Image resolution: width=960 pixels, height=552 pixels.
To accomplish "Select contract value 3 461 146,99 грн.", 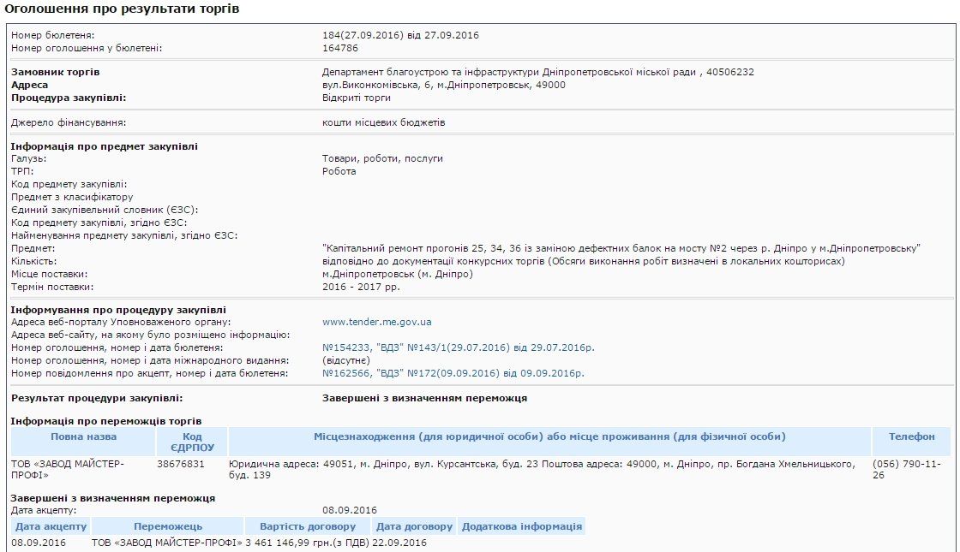I will (x=315, y=543).
